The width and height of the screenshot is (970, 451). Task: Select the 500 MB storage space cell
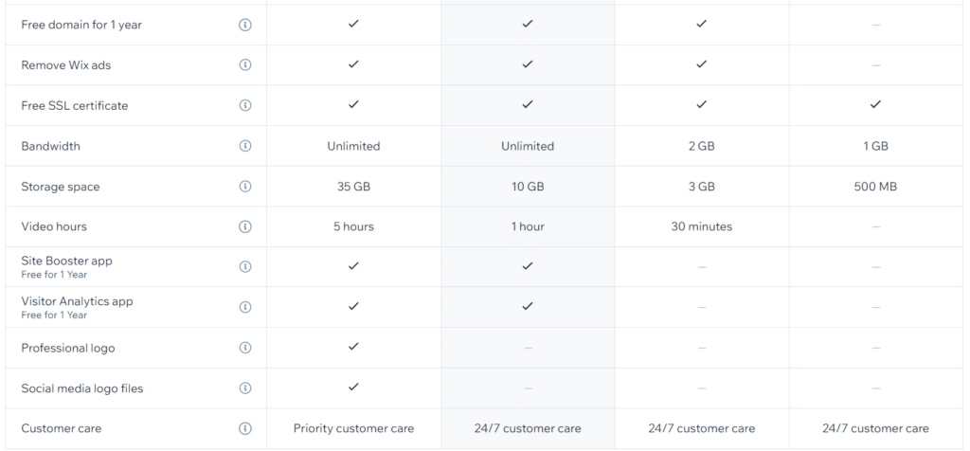(875, 187)
